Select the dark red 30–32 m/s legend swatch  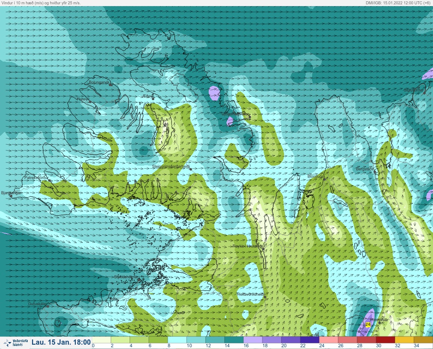(x=385, y=340)
